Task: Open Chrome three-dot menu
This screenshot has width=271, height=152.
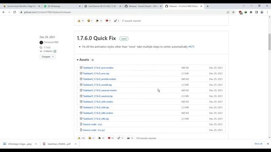Action: click(x=267, y=12)
